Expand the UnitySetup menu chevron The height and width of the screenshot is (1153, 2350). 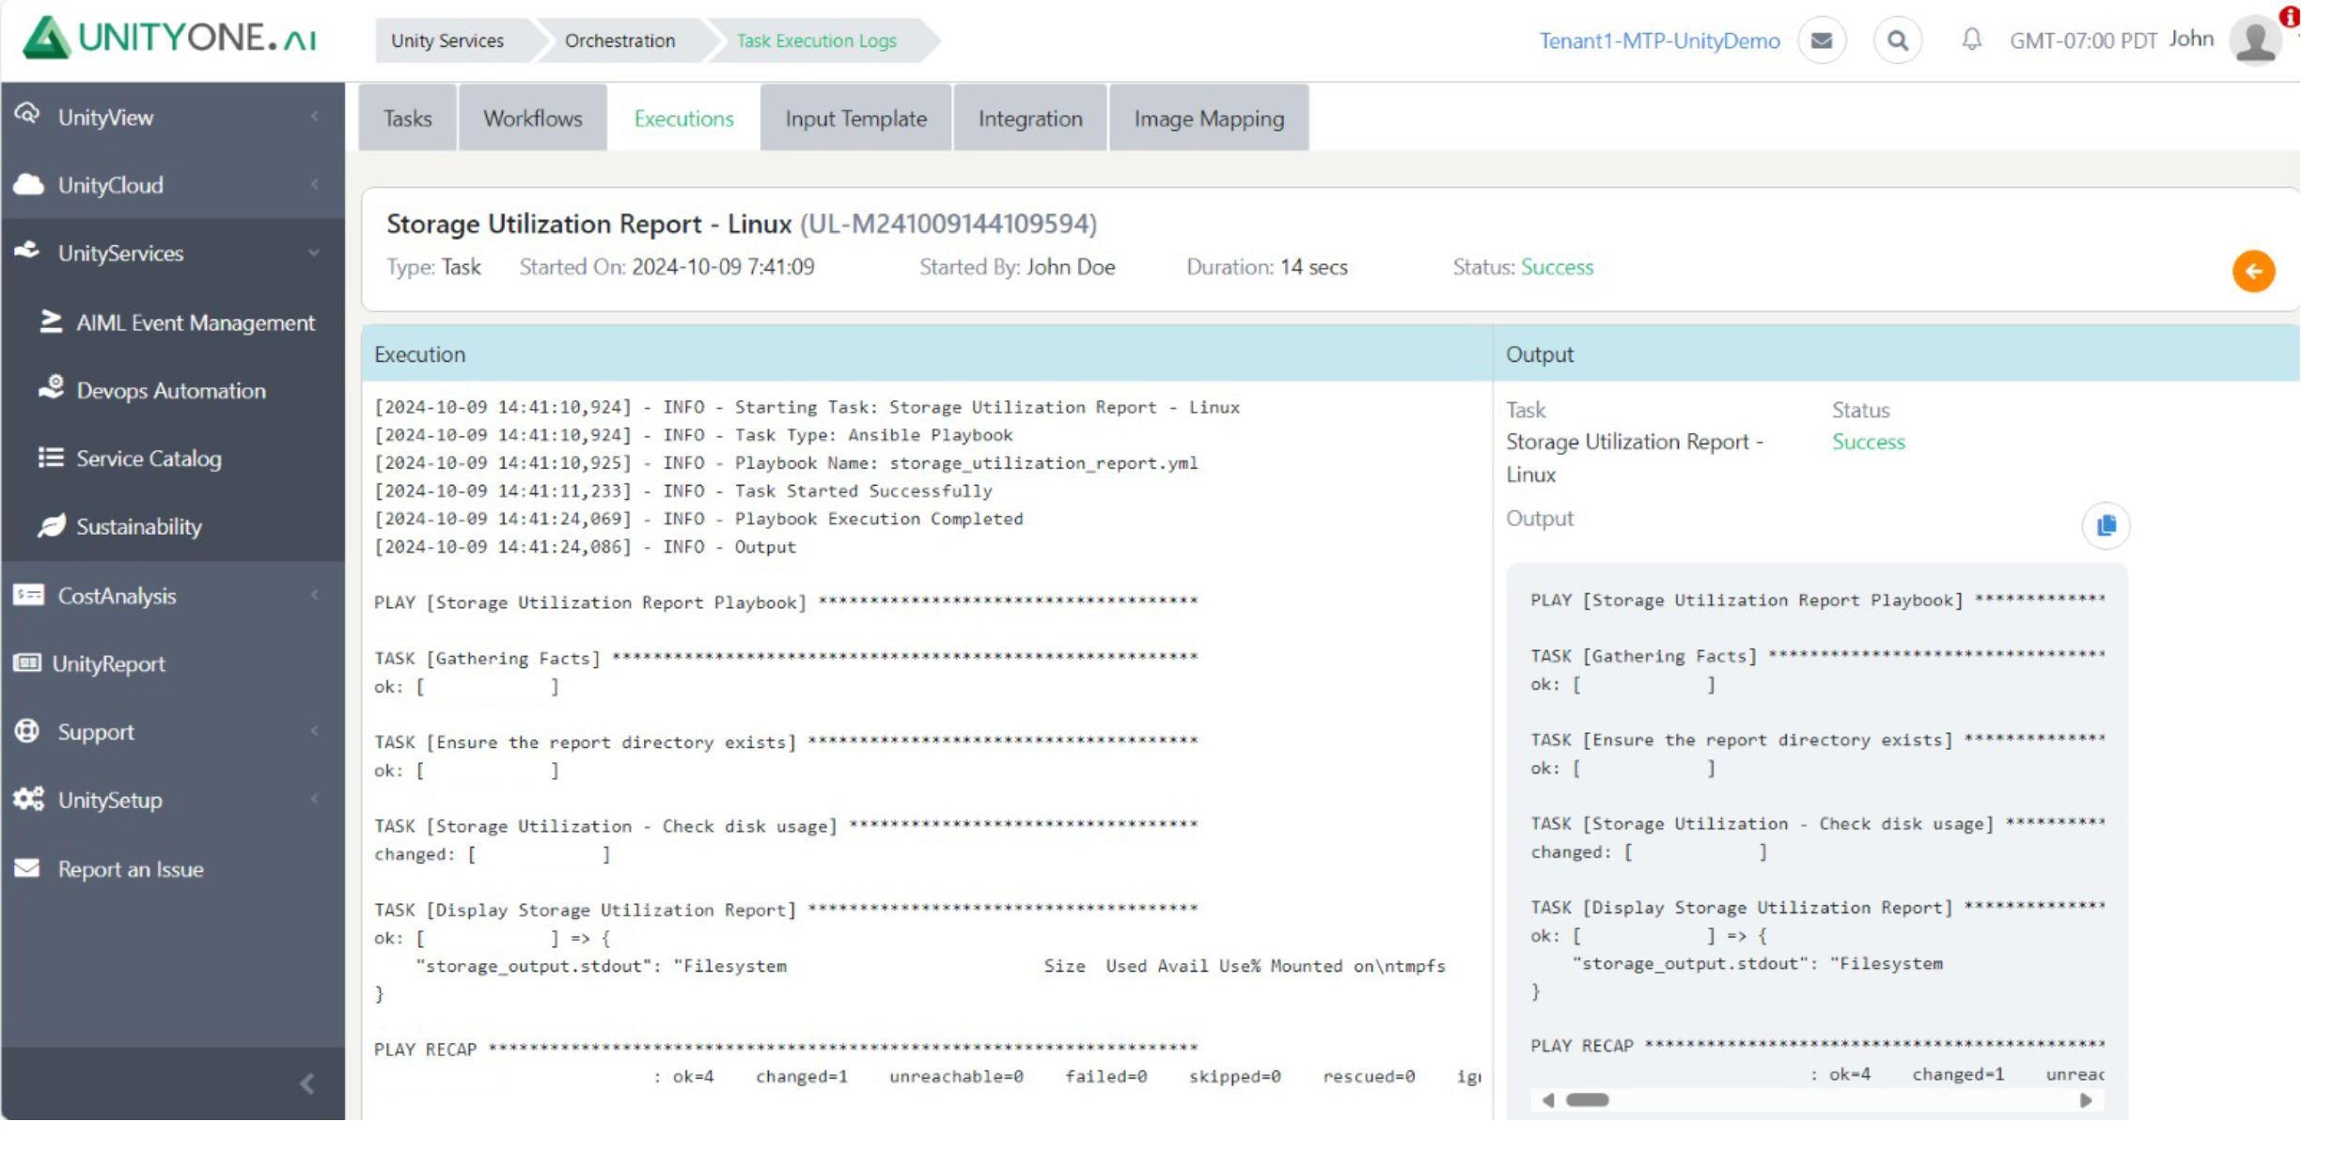point(315,800)
